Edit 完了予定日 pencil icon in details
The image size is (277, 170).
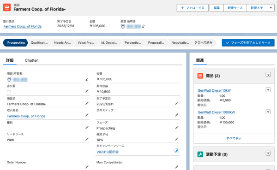[x=177, y=103]
